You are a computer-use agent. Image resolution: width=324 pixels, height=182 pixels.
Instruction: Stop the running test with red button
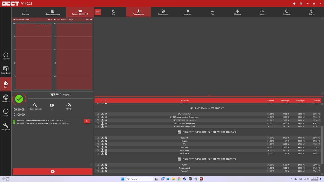tap(53, 171)
